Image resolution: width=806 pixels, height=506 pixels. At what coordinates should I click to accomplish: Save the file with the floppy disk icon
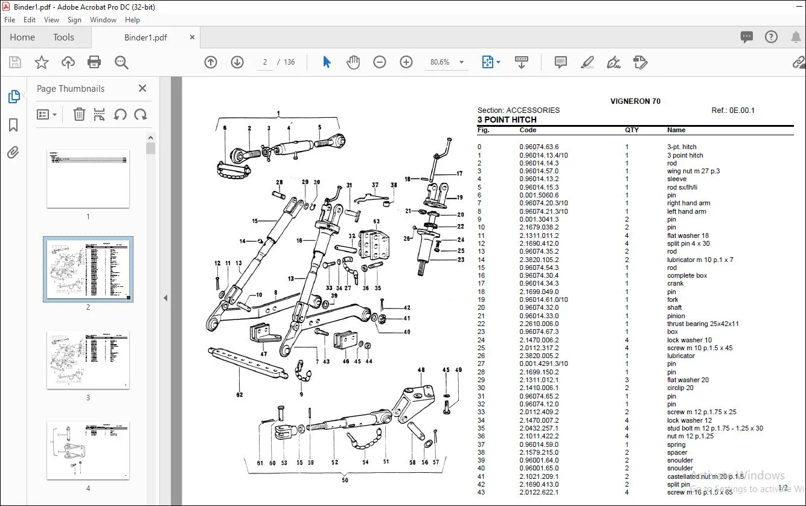point(15,62)
